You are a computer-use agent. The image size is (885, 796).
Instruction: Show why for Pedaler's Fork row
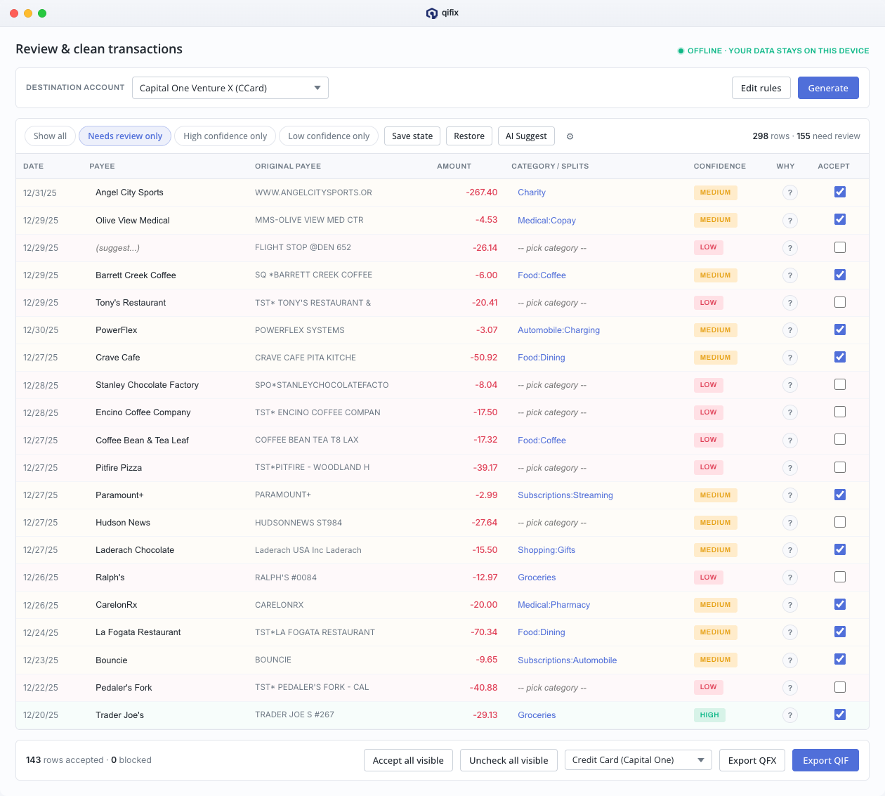click(790, 688)
